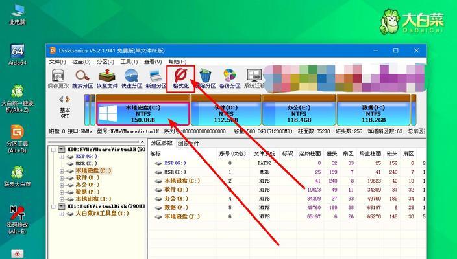457x259 pixels.
Task: Expand the ESP(G:) tree node
Action: [x=62, y=157]
